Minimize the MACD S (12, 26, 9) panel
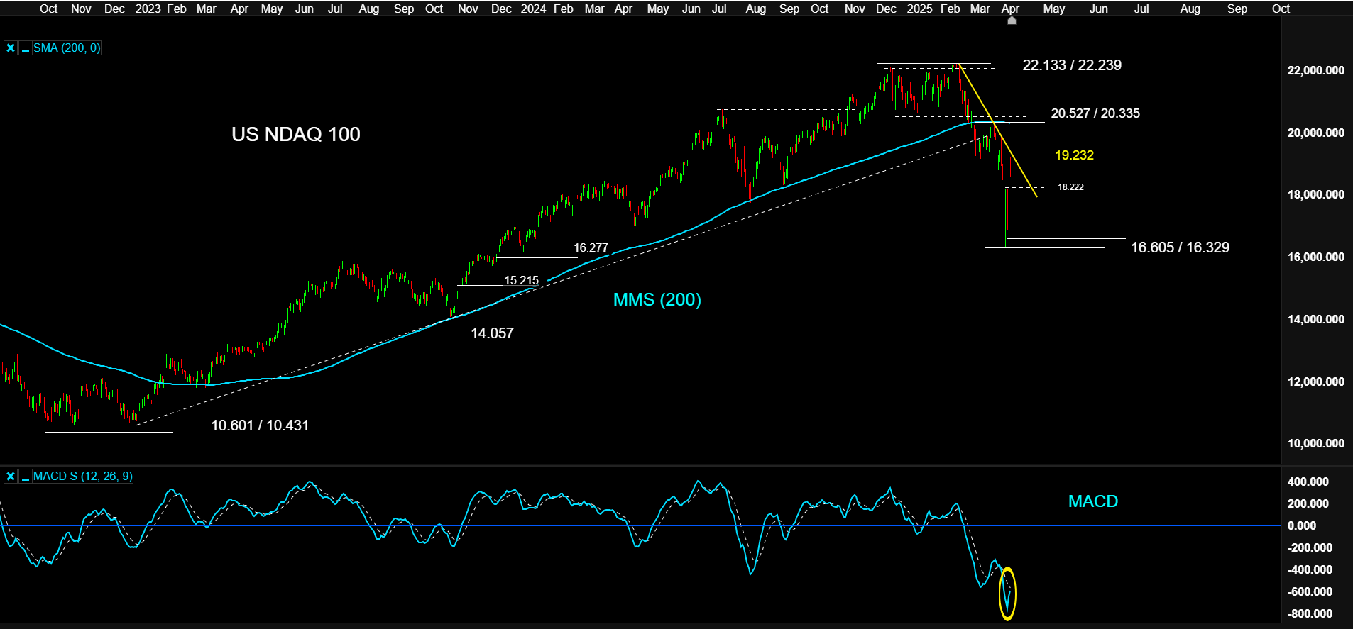 tap(25, 477)
